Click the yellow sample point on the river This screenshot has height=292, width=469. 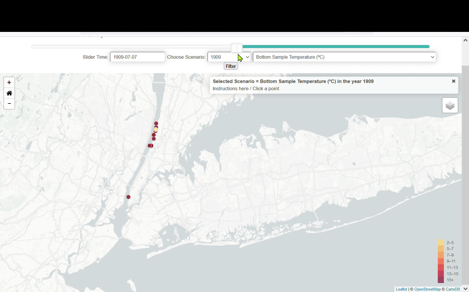(156, 130)
